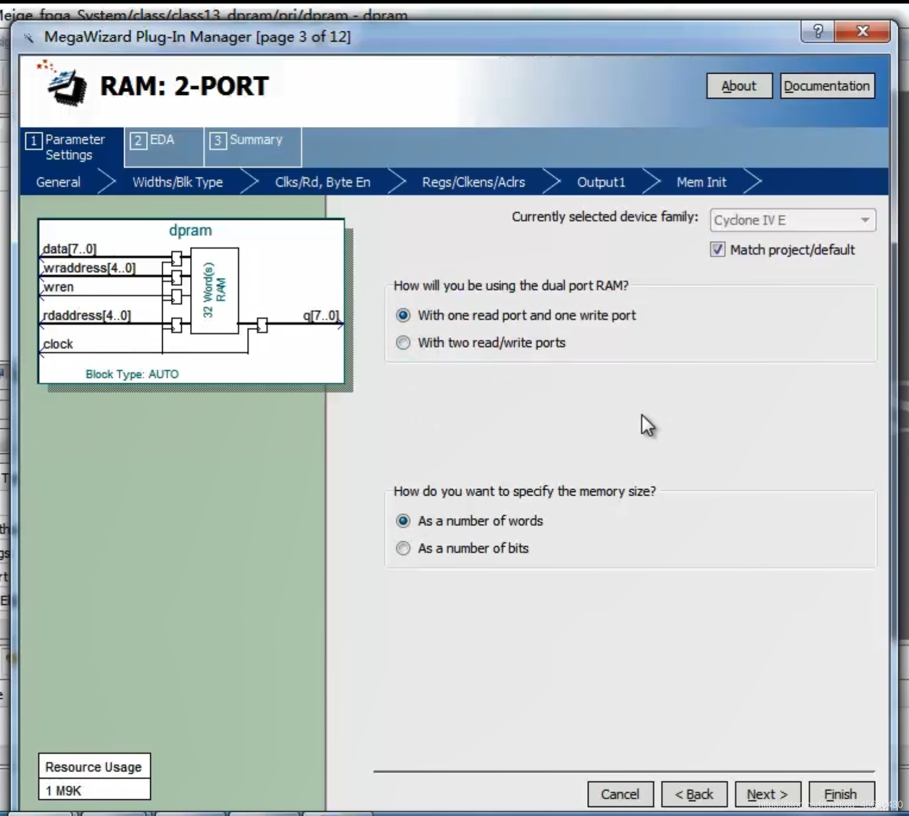Go to the Output1 step
This screenshot has width=909, height=816.
[x=601, y=182]
